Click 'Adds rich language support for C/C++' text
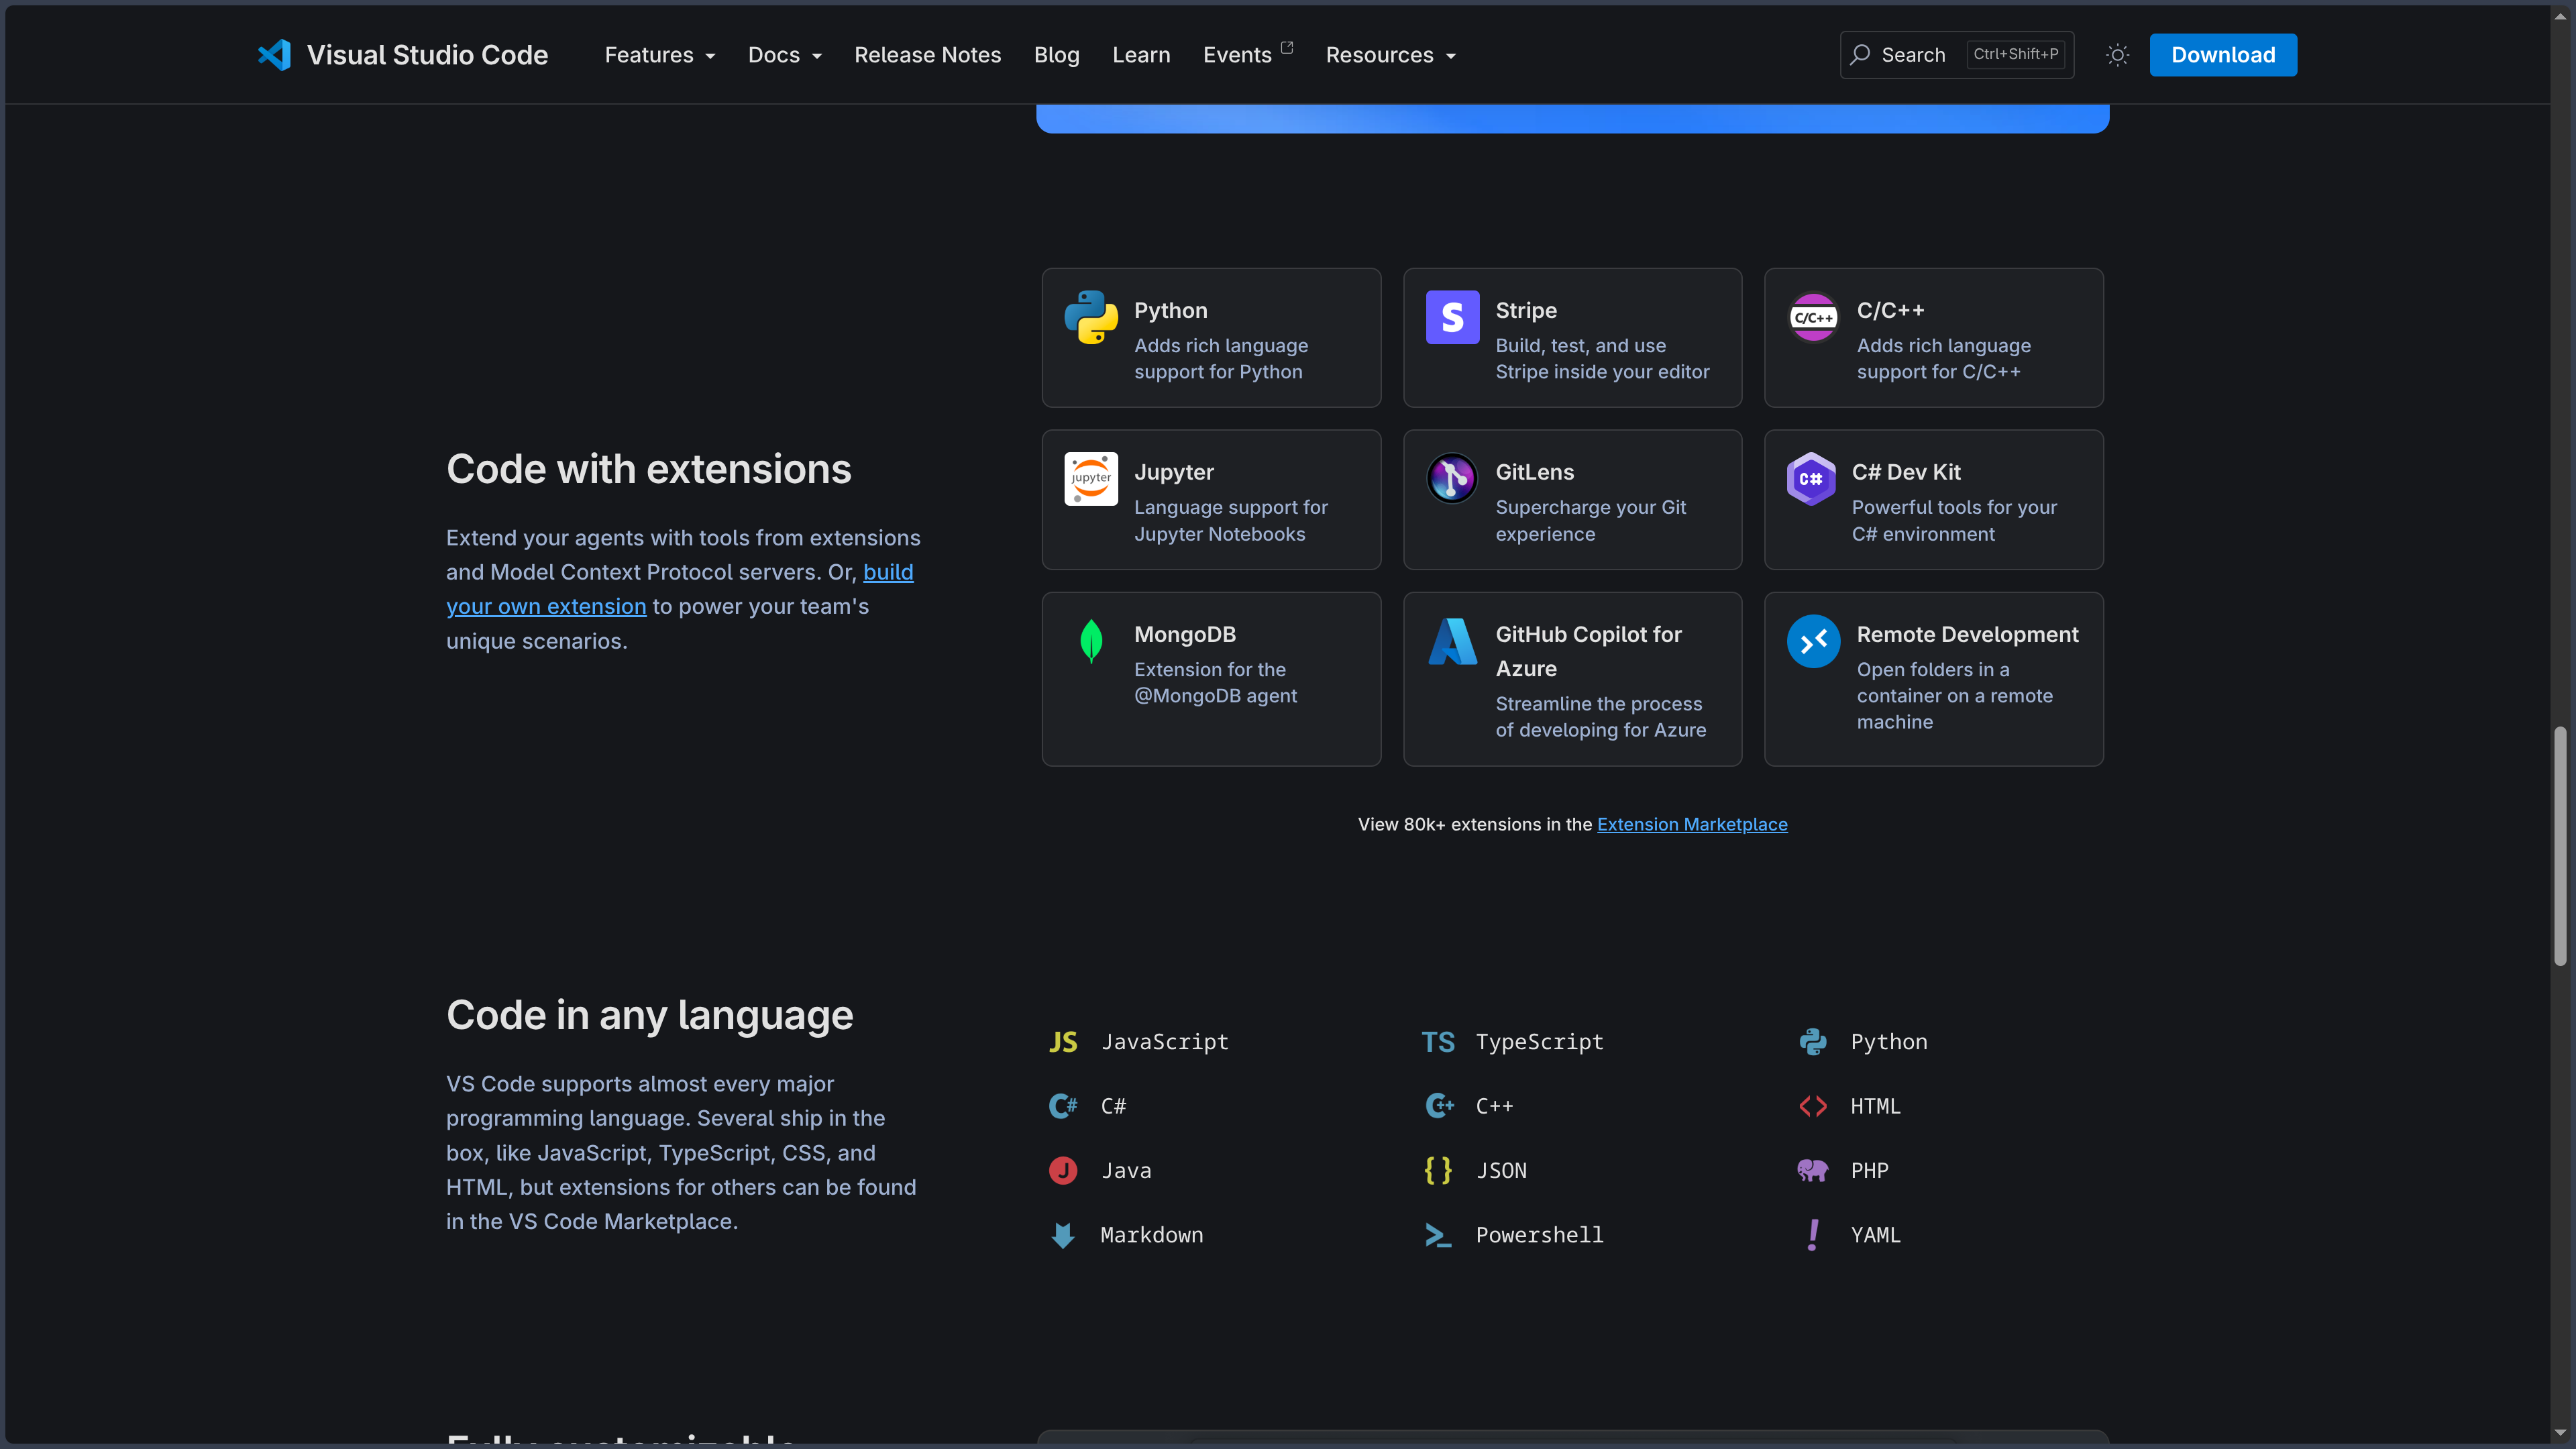The image size is (2576, 1449). (1944, 358)
